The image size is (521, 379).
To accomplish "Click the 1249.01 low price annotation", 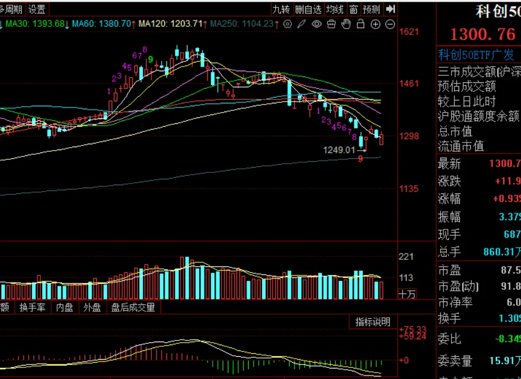I will 339,150.
